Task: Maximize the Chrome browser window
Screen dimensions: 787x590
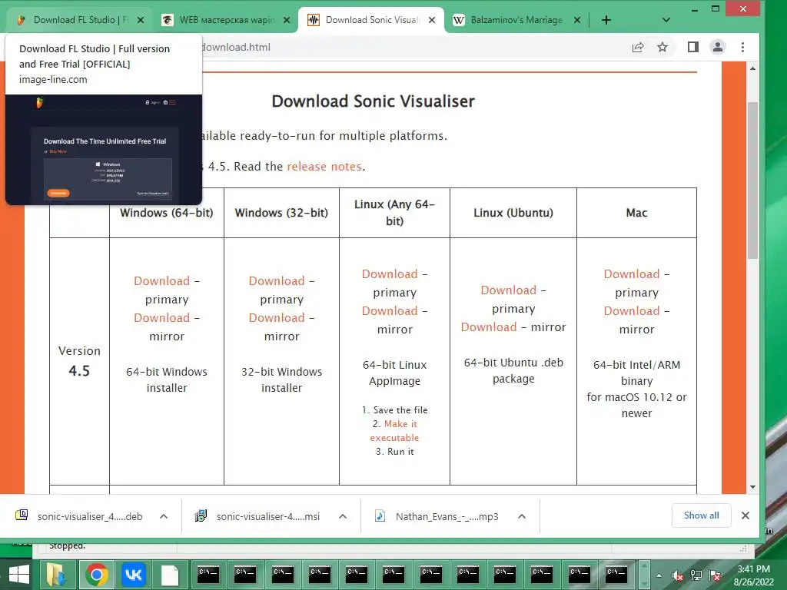Action: 716,9
